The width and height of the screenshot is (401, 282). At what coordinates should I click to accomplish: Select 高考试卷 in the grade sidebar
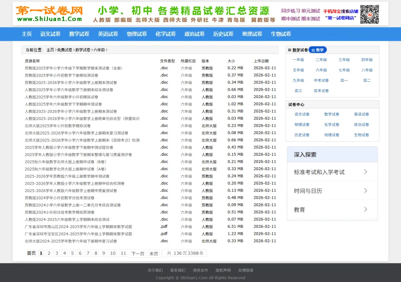(x=321, y=91)
